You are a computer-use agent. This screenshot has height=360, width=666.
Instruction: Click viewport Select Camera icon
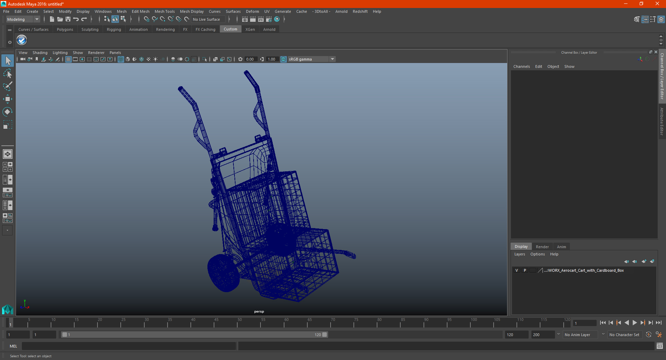[x=23, y=59]
